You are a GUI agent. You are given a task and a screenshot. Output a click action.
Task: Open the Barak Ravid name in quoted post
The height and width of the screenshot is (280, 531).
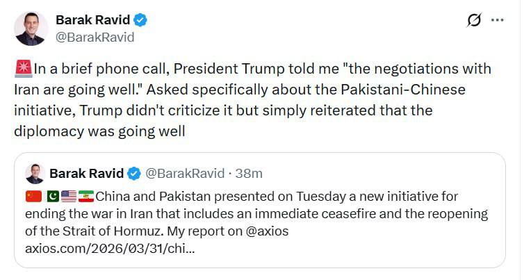click(87, 174)
